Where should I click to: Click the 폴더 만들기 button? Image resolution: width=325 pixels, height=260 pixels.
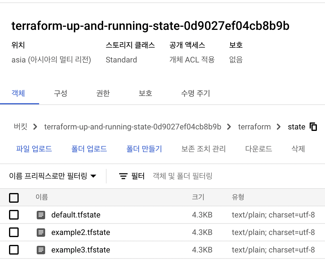click(144, 149)
